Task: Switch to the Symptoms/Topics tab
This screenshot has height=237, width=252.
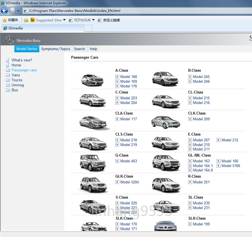Action: [x=55, y=49]
